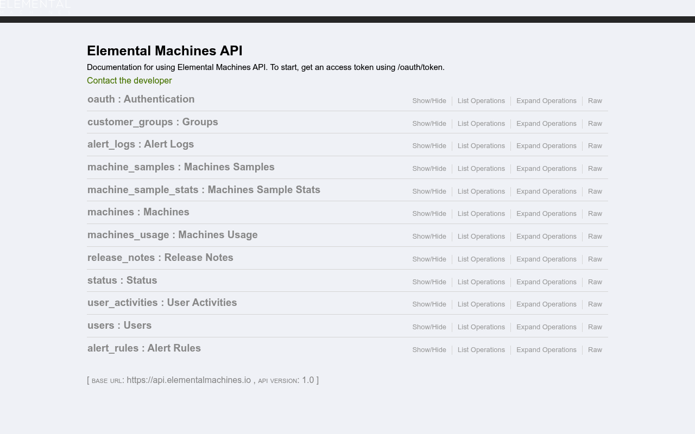The image size is (695, 434).
Task: Click Show/Hide for machine_samples
Action: pos(429,169)
